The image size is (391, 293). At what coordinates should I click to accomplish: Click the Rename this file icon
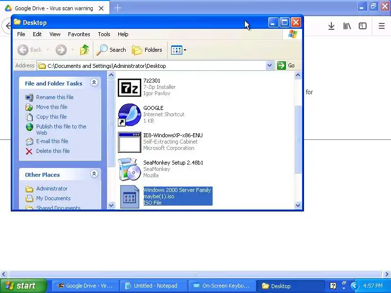(x=29, y=97)
